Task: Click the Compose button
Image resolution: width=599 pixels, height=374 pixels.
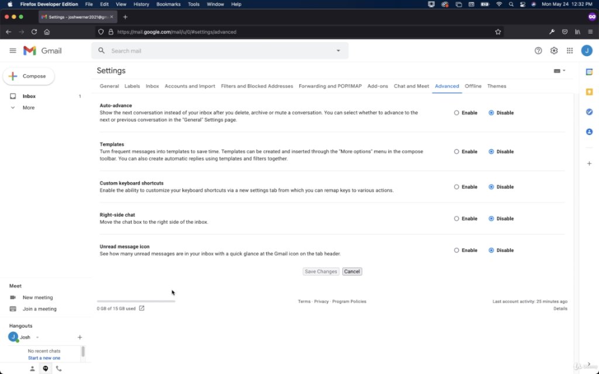Action: [29, 77]
